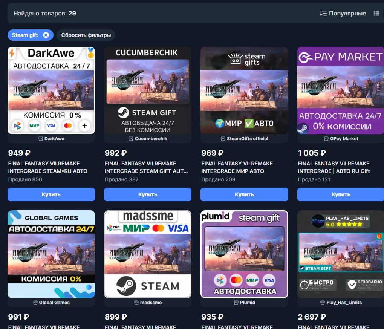Screen dimensions: 384x329
Task: Buy the GPay Market offer for 1 005 ₽
Action: pos(341,194)
